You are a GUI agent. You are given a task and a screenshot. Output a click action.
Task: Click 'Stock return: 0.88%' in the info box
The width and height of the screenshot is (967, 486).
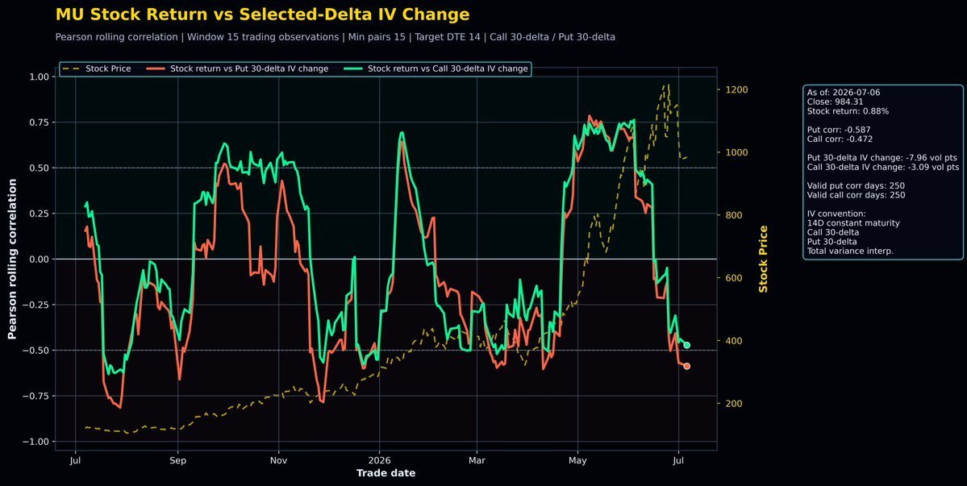click(848, 111)
